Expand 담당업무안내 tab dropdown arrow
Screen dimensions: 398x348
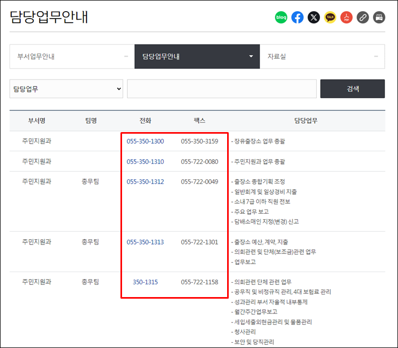click(x=251, y=56)
